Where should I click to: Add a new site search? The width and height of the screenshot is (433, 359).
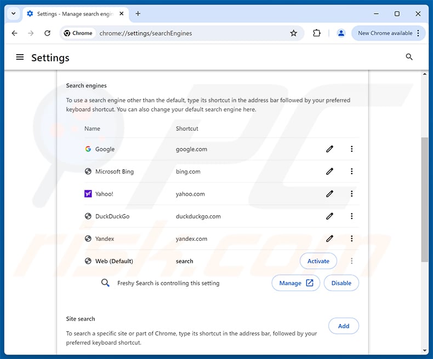(x=344, y=326)
